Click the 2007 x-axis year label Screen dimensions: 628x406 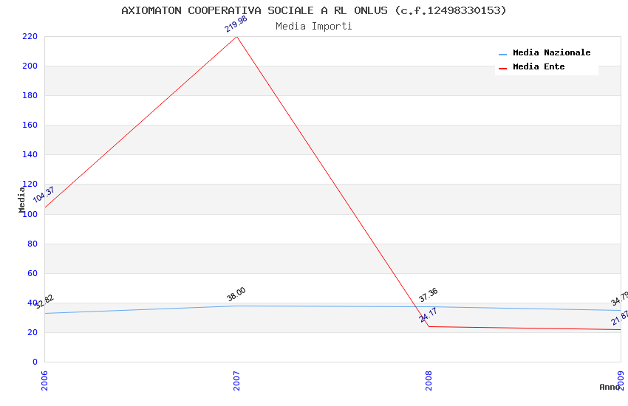[236, 381]
